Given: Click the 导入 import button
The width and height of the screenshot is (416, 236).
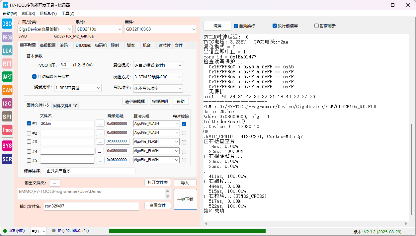Looking at the screenshot, I should 185,183.
